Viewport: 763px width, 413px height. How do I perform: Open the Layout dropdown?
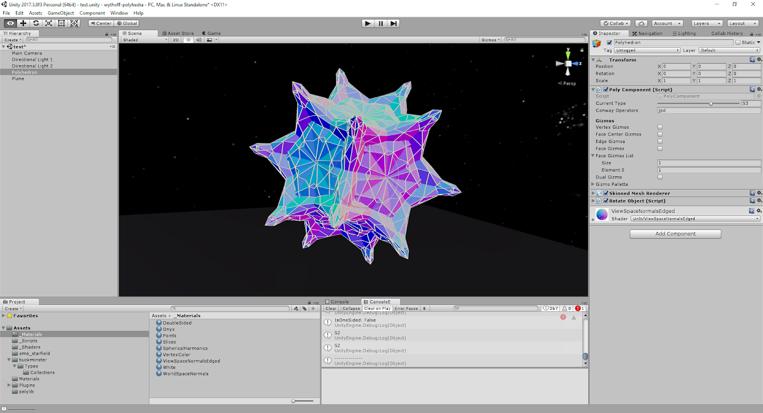(743, 23)
